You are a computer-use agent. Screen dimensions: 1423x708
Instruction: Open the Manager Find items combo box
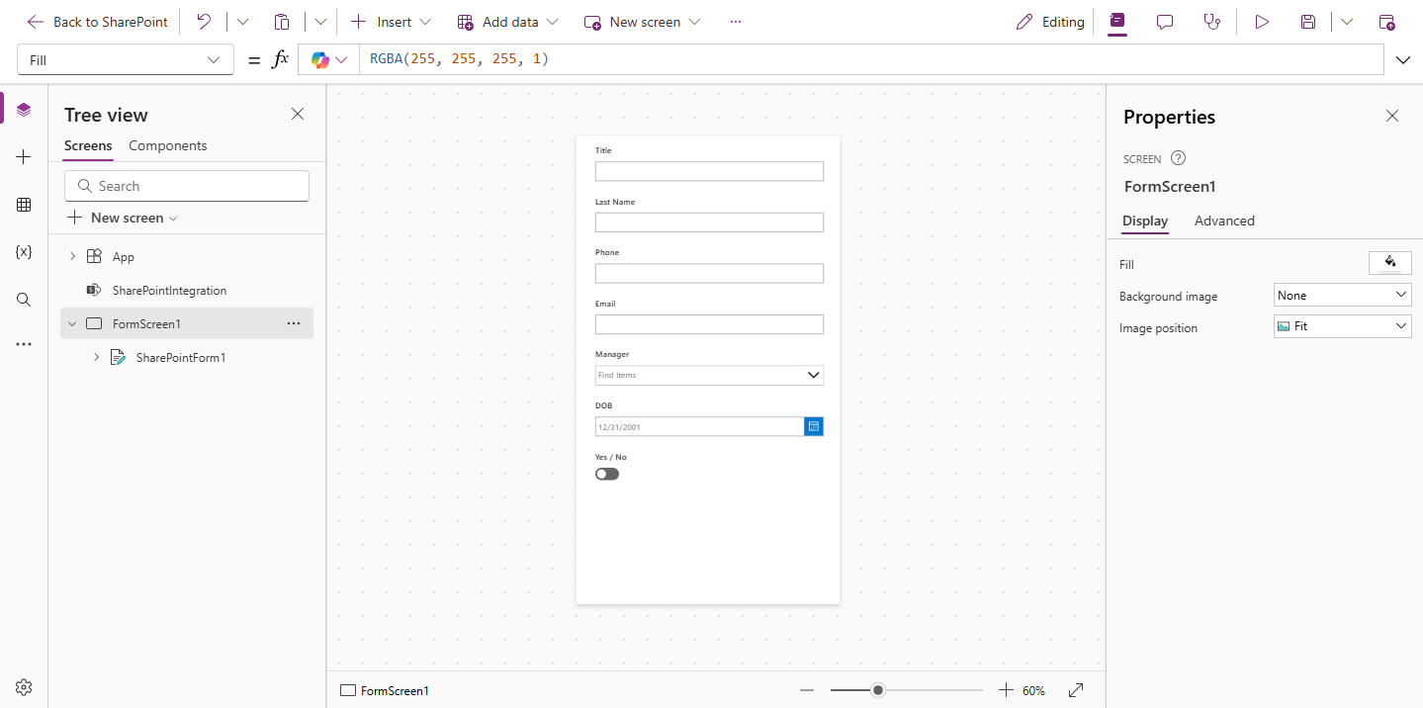(x=709, y=376)
